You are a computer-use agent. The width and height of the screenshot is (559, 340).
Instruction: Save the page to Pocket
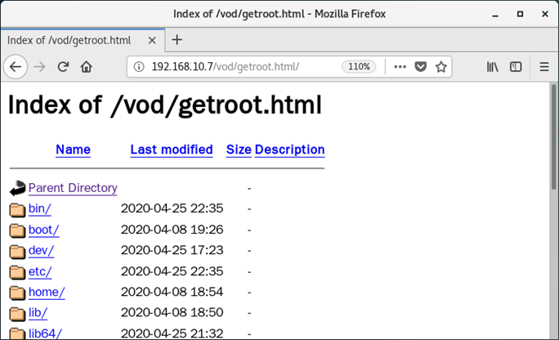pos(421,67)
